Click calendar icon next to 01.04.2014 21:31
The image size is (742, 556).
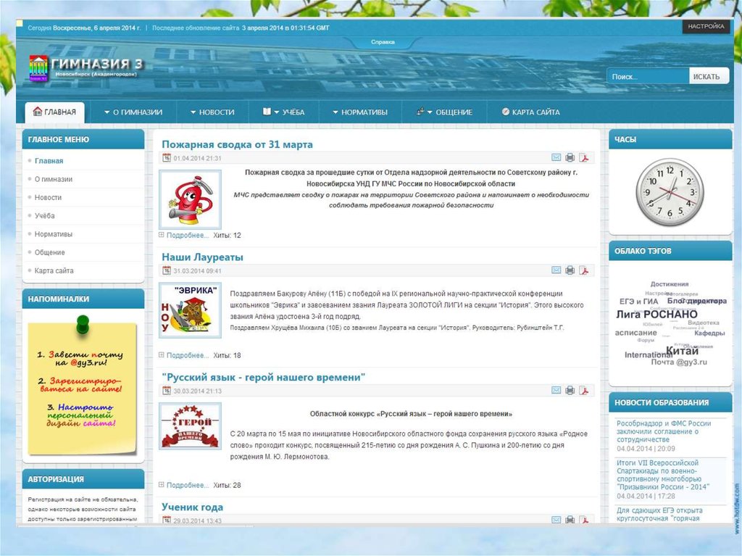coord(167,158)
